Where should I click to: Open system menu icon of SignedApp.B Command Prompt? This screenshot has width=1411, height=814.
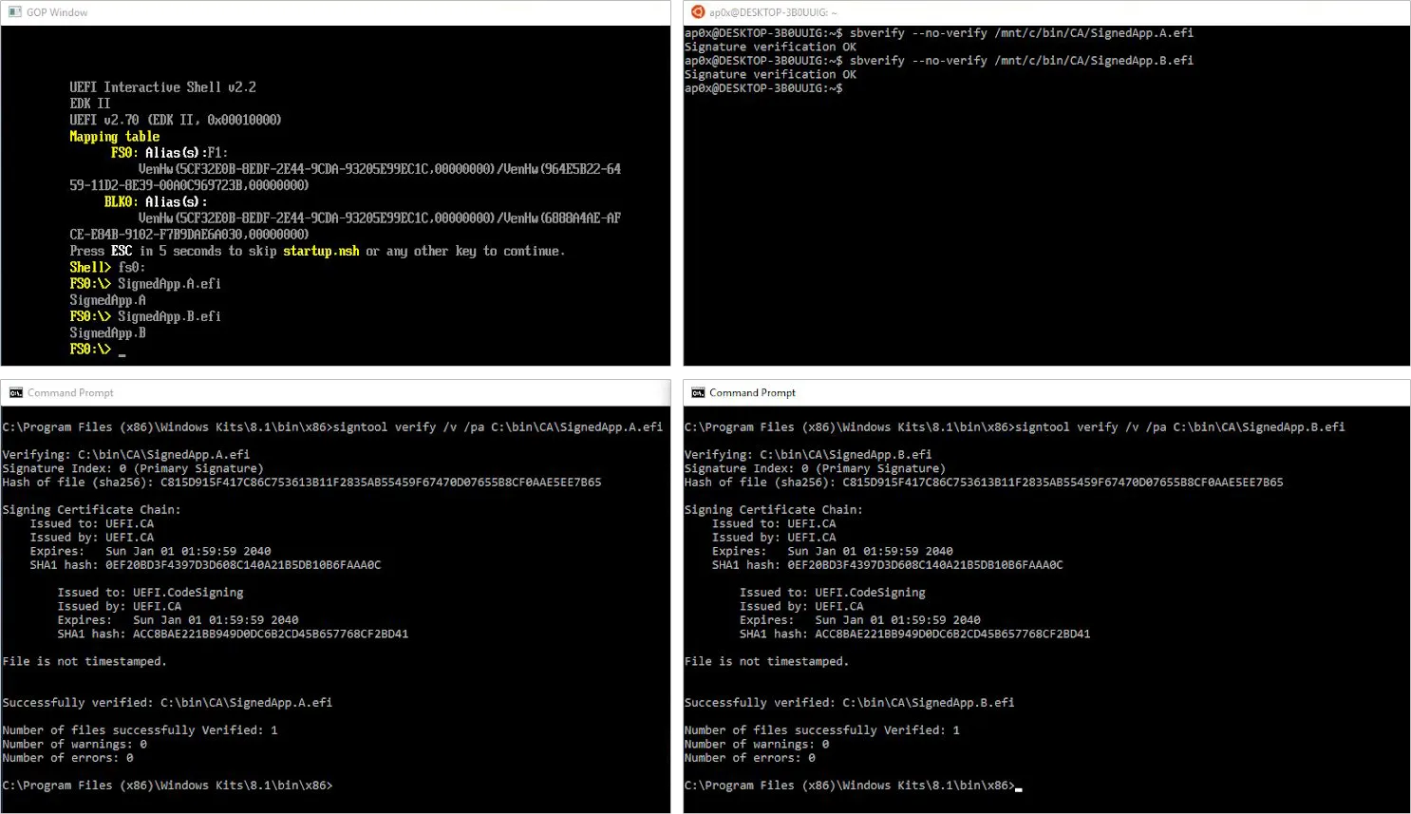click(x=698, y=392)
